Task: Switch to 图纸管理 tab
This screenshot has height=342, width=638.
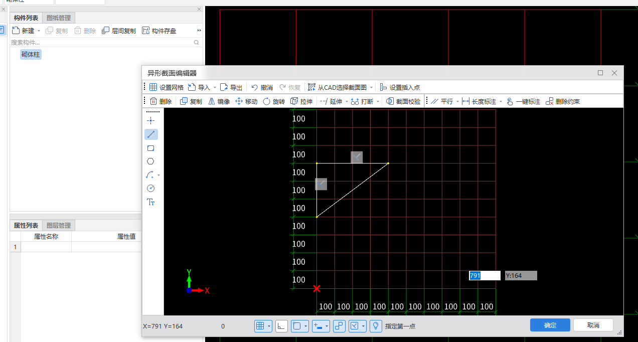Action: [x=59, y=18]
